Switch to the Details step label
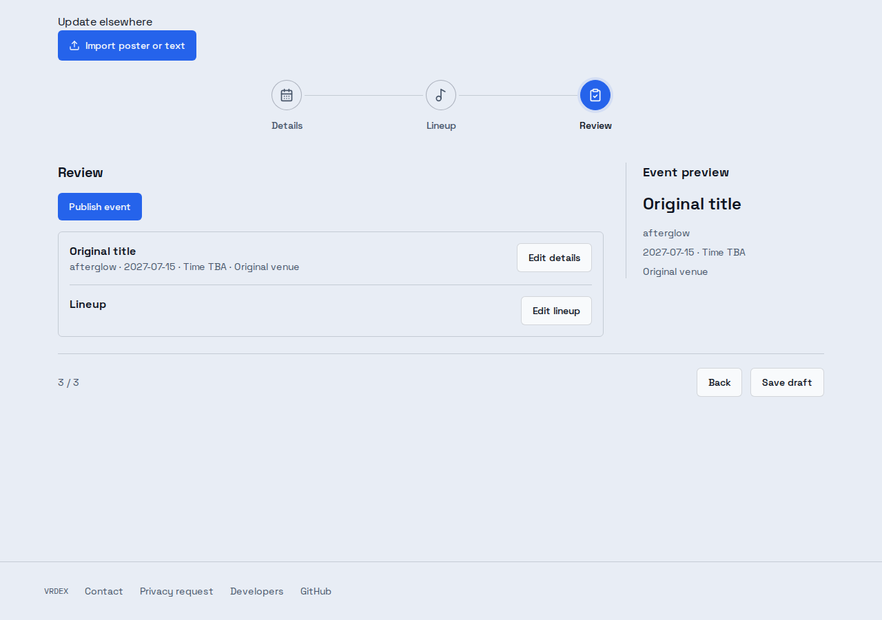 click(287, 125)
